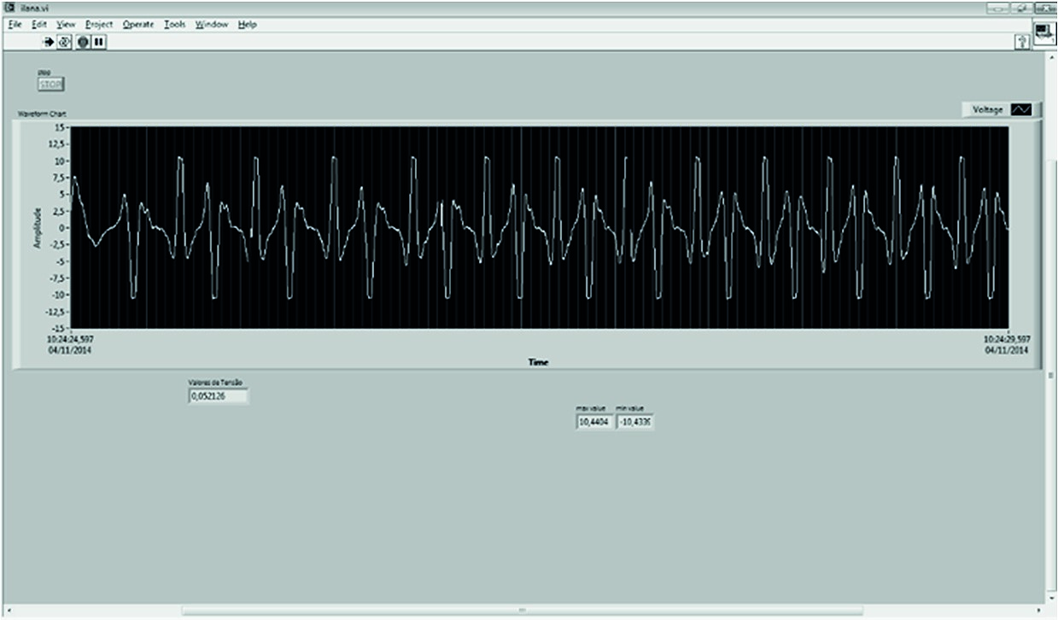The image size is (1058, 620).
Task: Click the Voltage plot legend line icon
Action: [x=1021, y=109]
